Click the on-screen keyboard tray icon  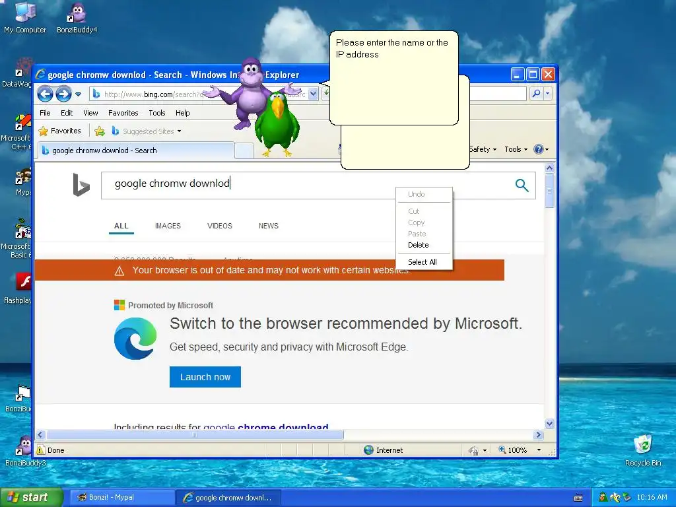(x=578, y=498)
